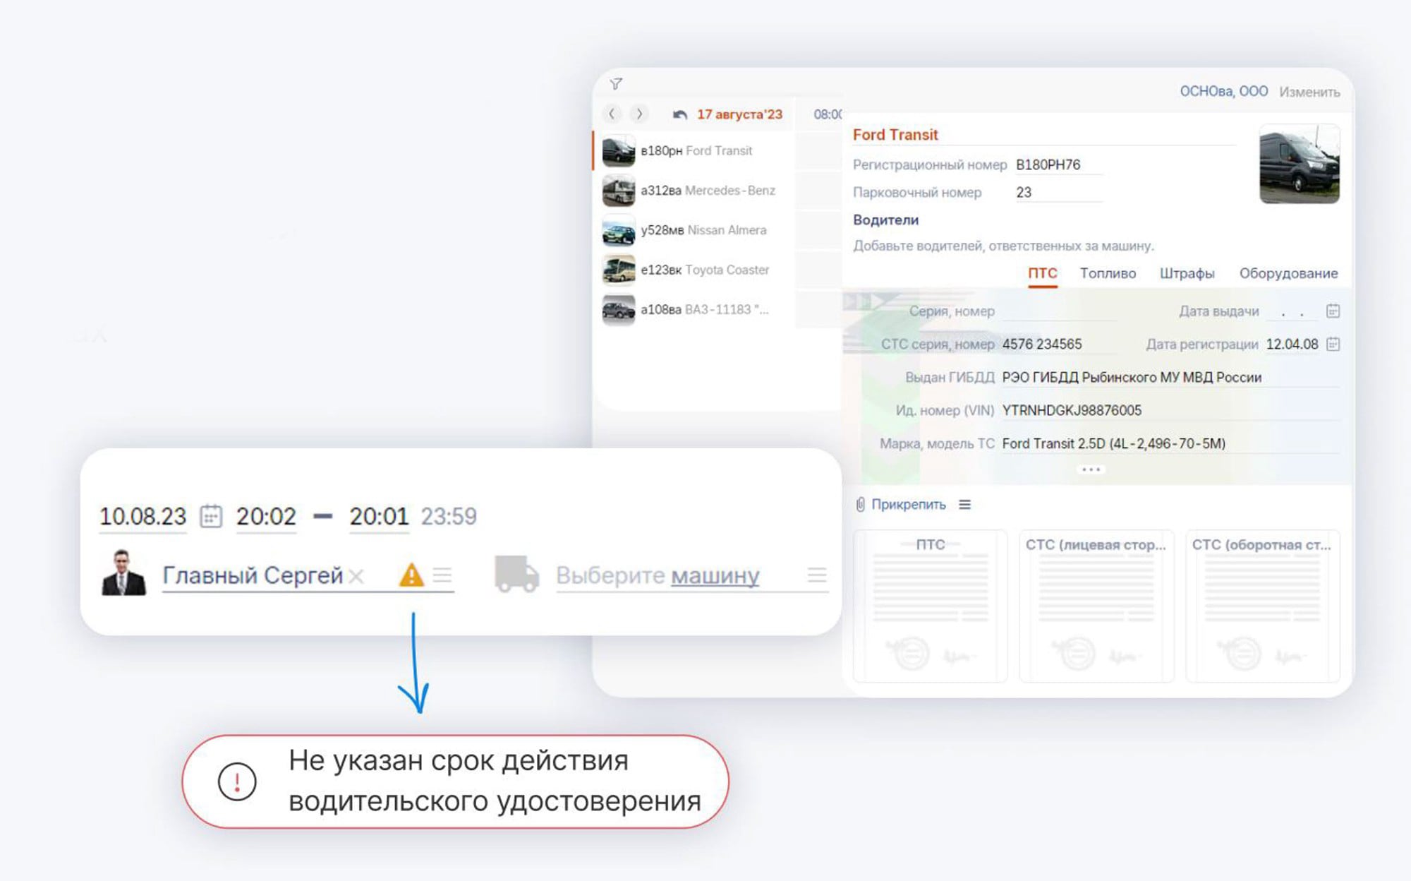Open the Штрафы tab
The image size is (1411, 881).
click(1187, 273)
